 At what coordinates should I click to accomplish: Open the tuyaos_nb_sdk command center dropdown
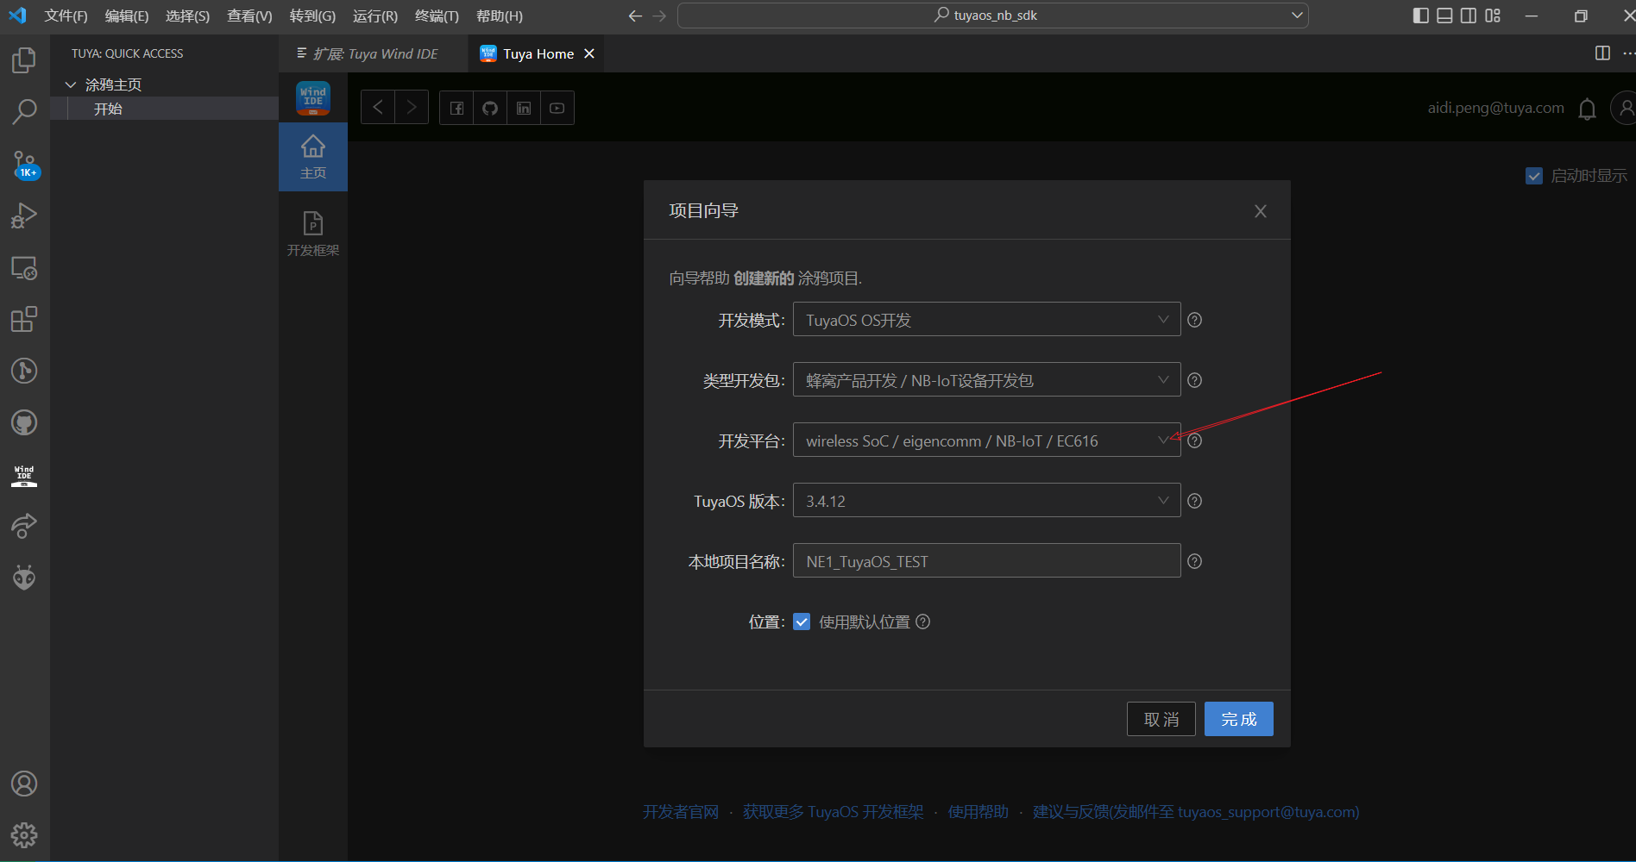pos(1296,16)
